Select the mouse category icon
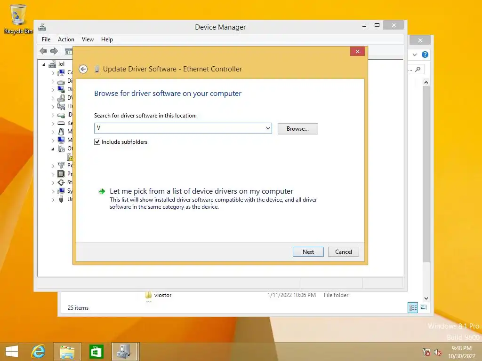This screenshot has width=482, height=361. (61, 132)
